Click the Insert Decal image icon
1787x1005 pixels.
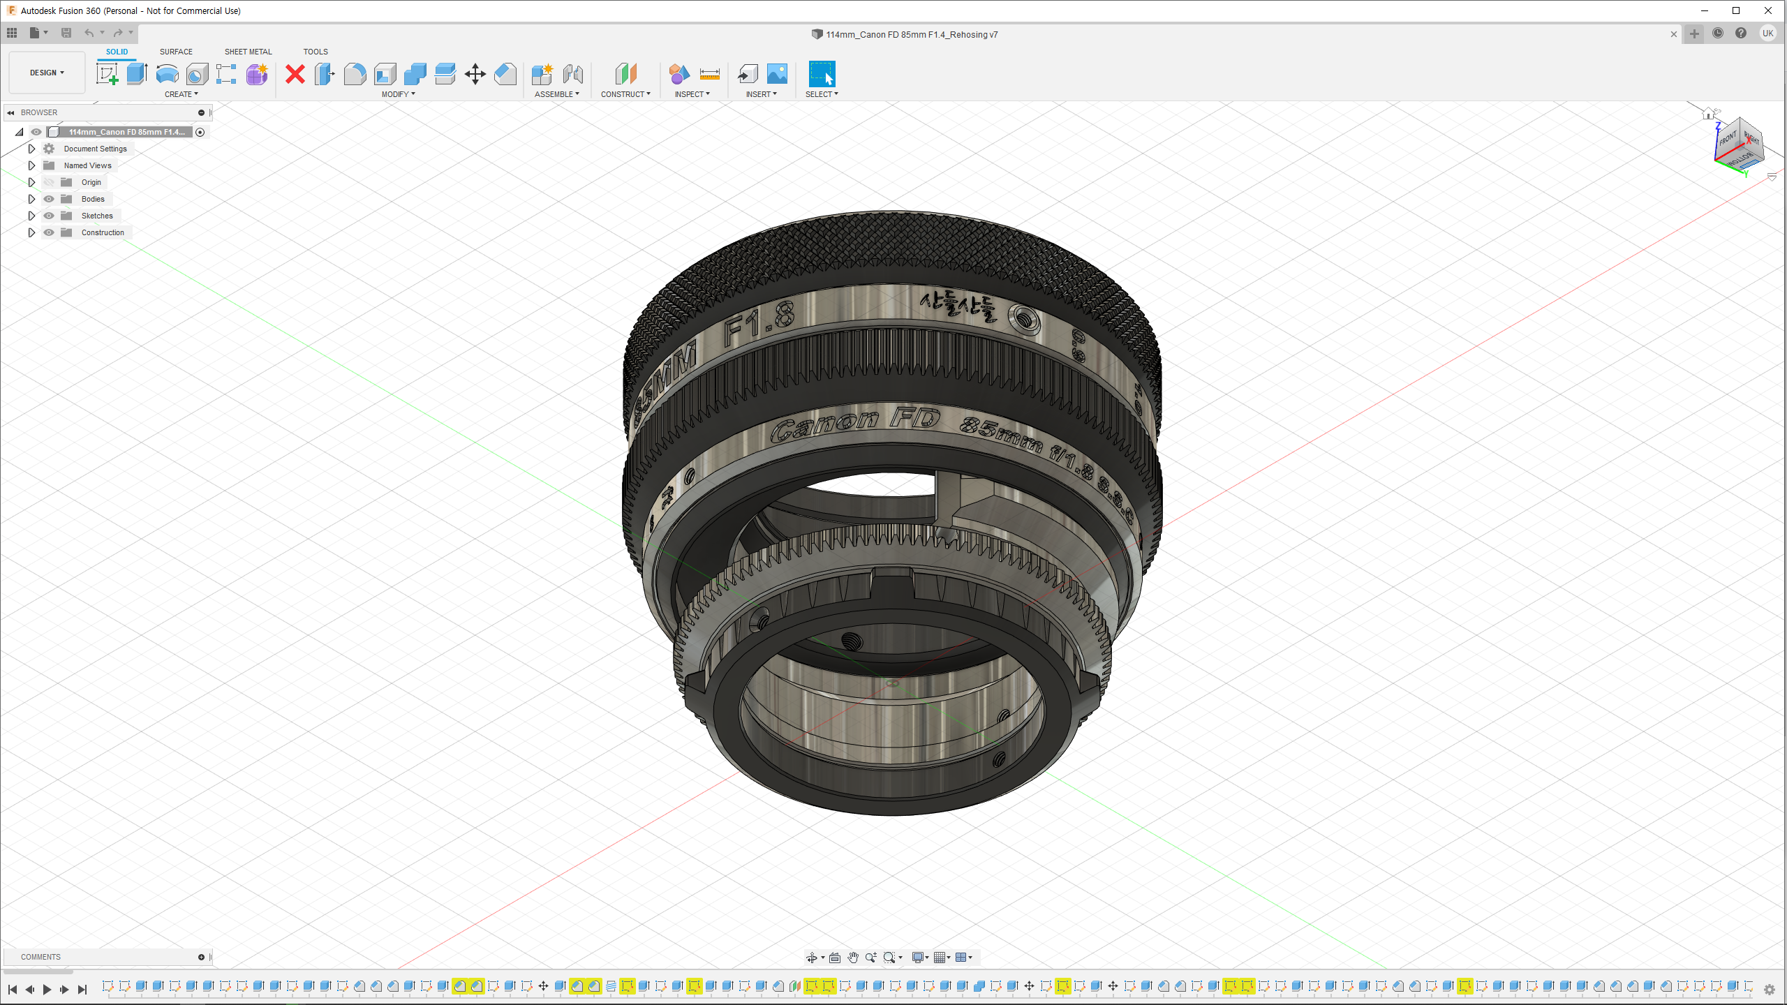(777, 73)
